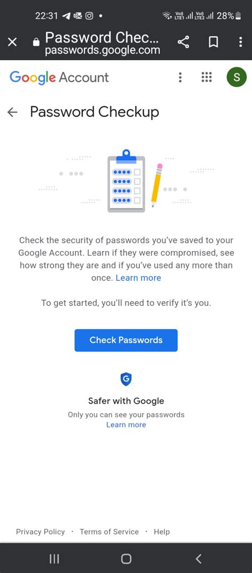Screen dimensions: 252x573
Task: Bookmark this page with the bookmark icon
Action: click(213, 43)
